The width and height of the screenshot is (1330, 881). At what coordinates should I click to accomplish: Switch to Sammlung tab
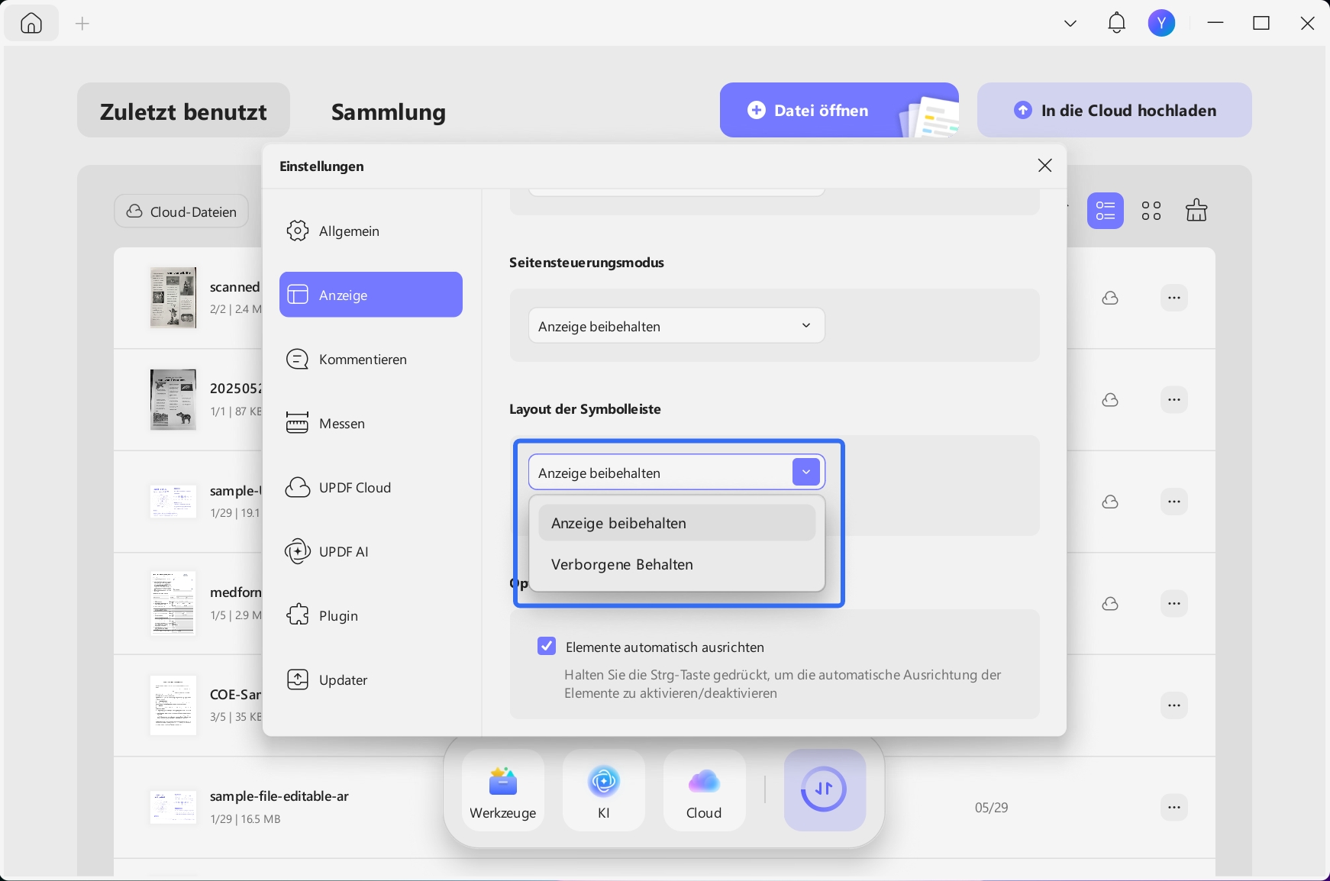388,111
